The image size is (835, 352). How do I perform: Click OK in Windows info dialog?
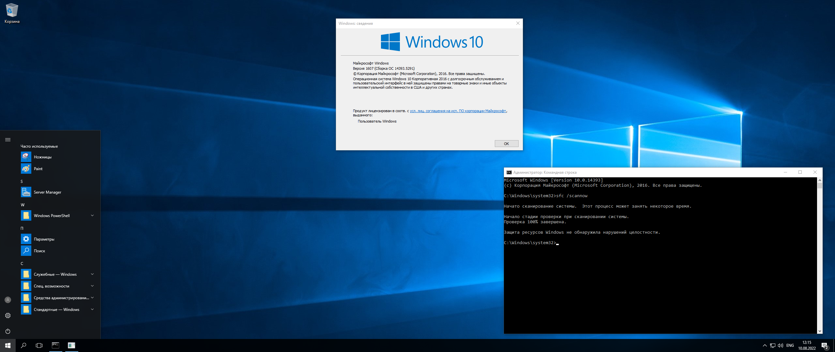pyautogui.click(x=506, y=144)
